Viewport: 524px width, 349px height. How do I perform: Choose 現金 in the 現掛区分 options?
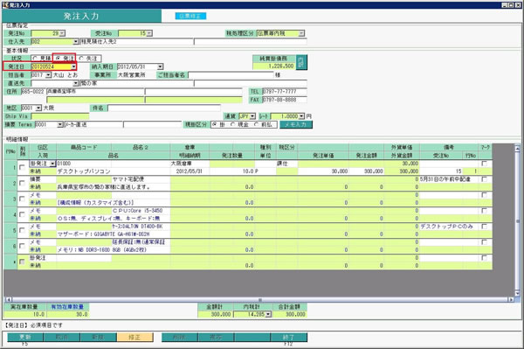point(232,124)
